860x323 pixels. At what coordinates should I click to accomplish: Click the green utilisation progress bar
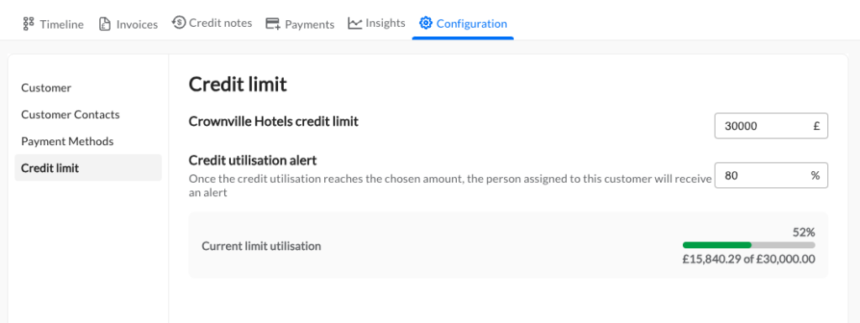(717, 245)
